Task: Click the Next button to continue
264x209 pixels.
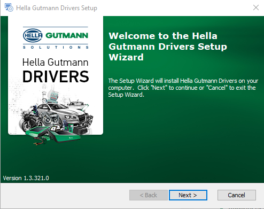Action: [188, 195]
